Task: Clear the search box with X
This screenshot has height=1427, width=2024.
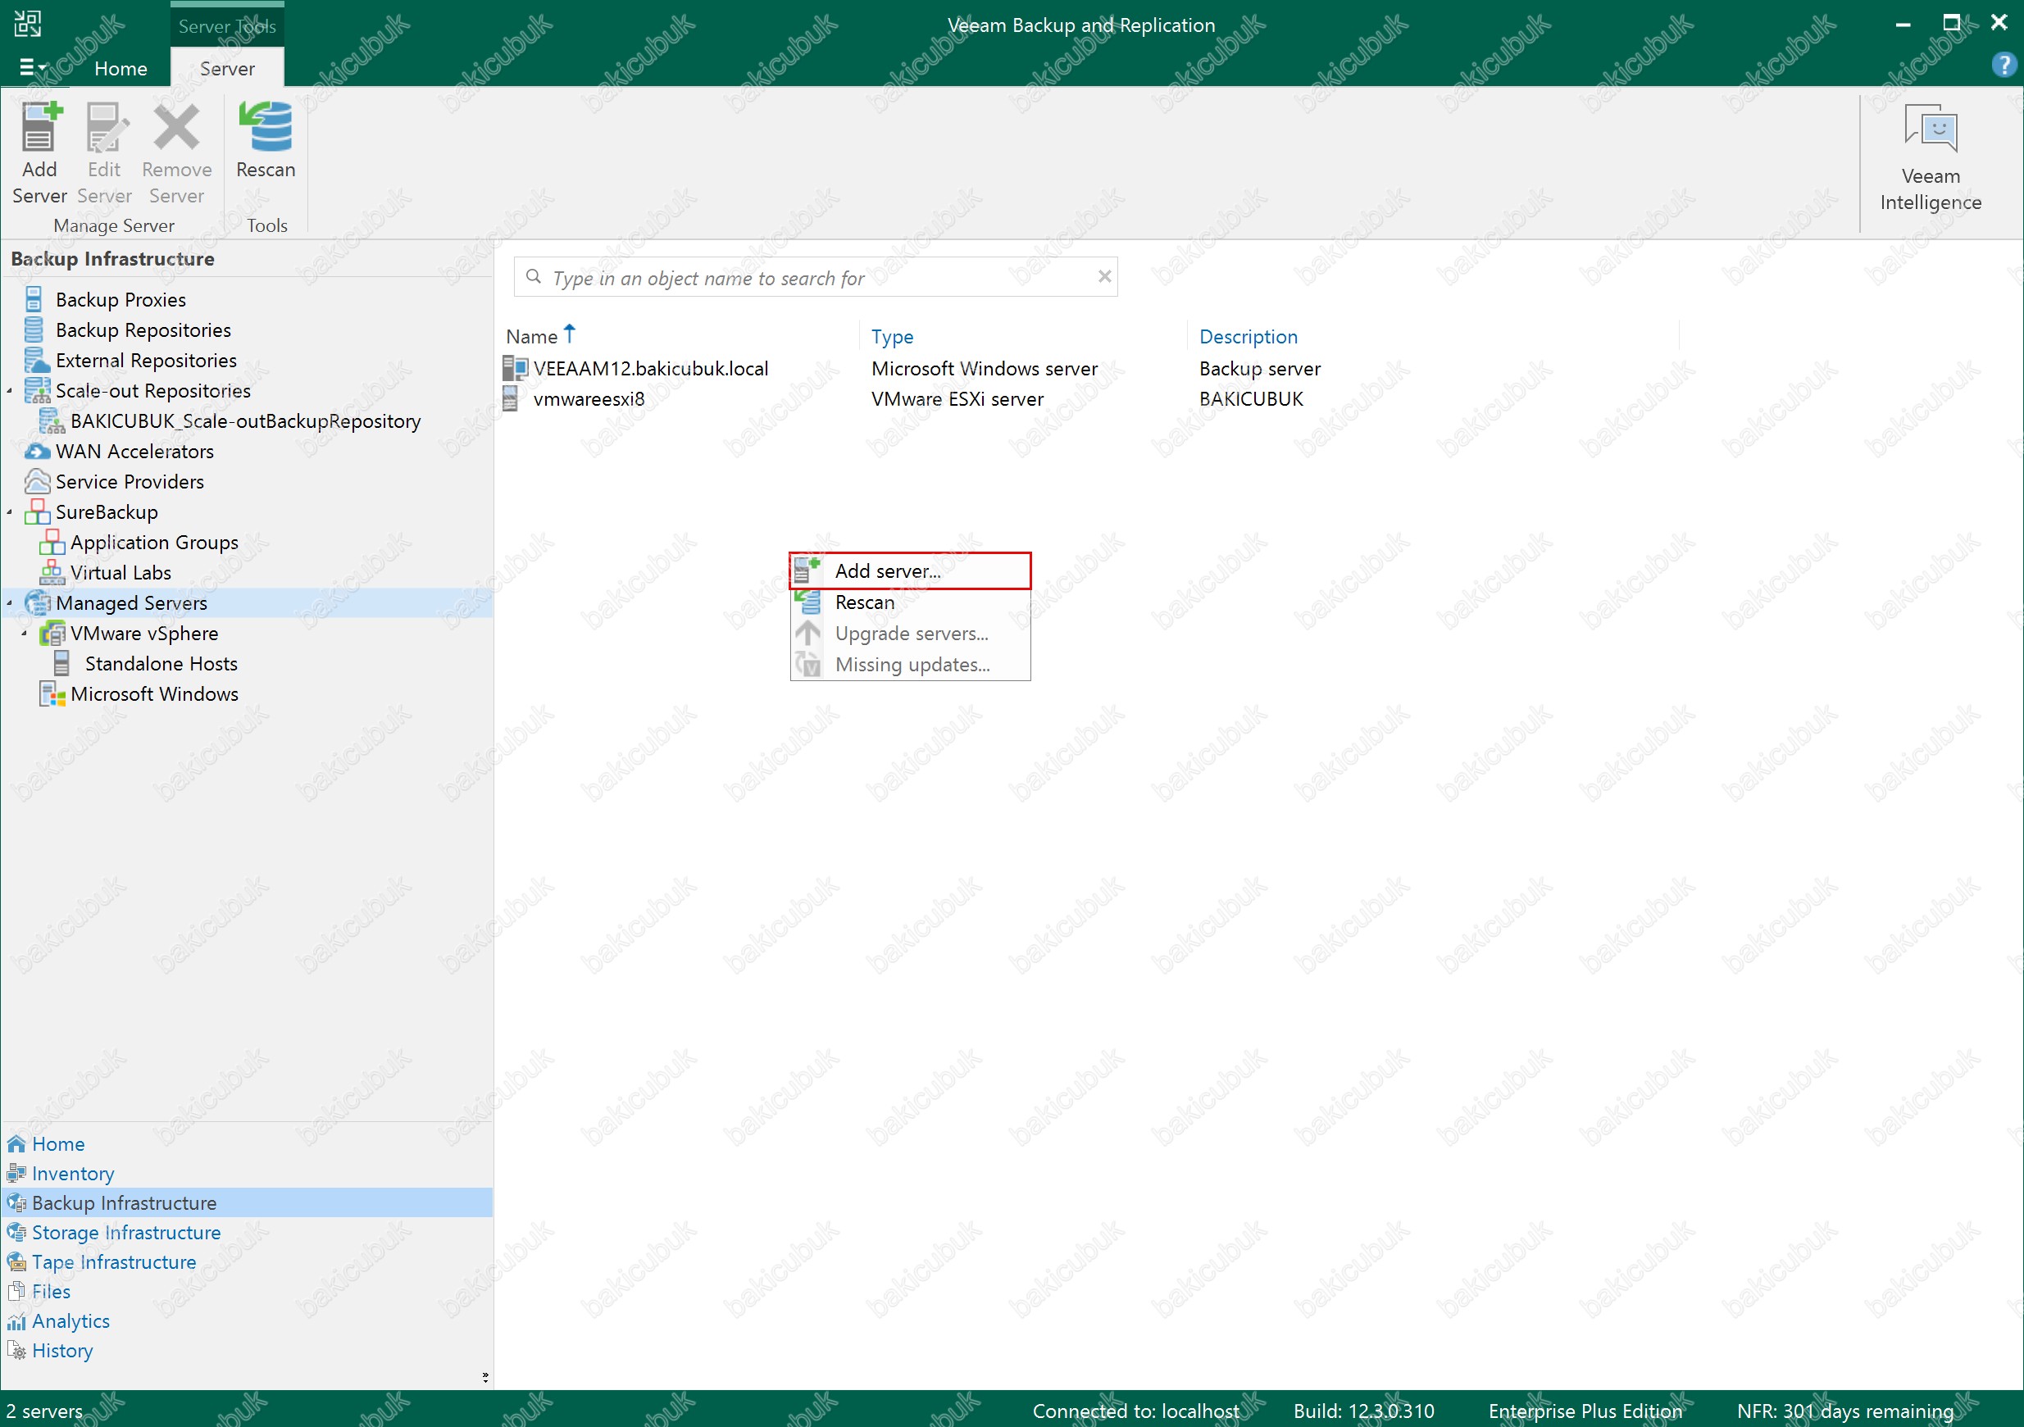Action: pos(1103,277)
